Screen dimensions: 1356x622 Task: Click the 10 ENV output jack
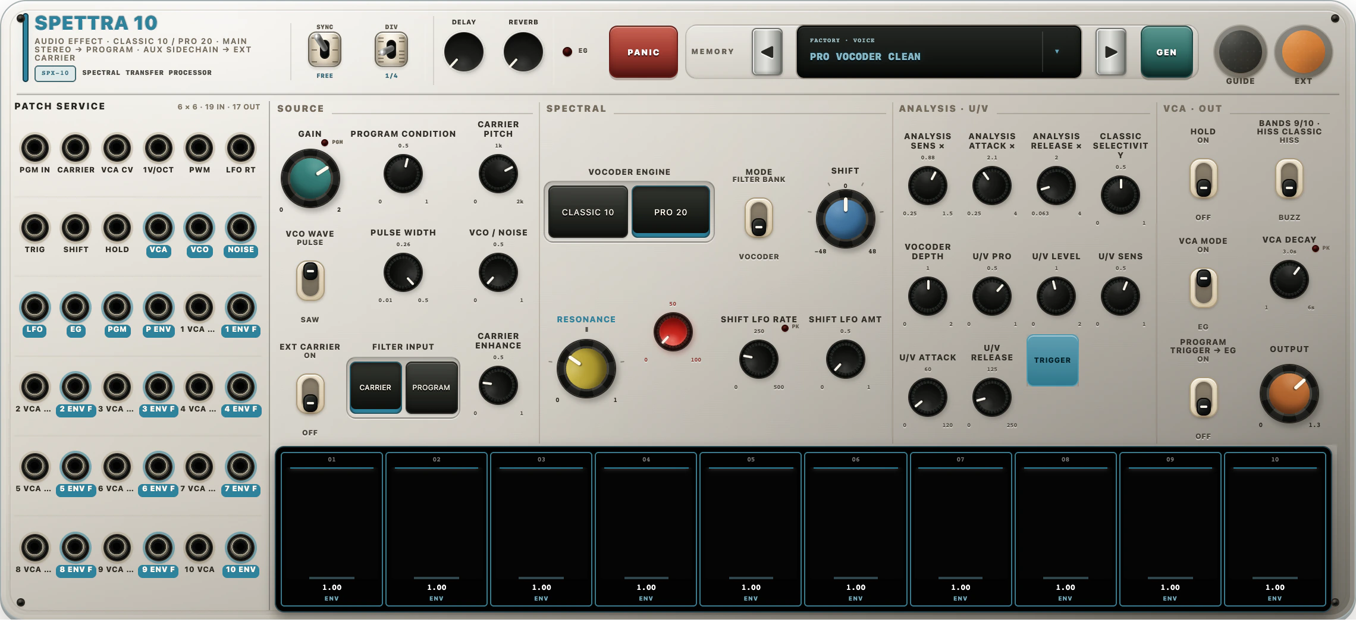pyautogui.click(x=241, y=547)
